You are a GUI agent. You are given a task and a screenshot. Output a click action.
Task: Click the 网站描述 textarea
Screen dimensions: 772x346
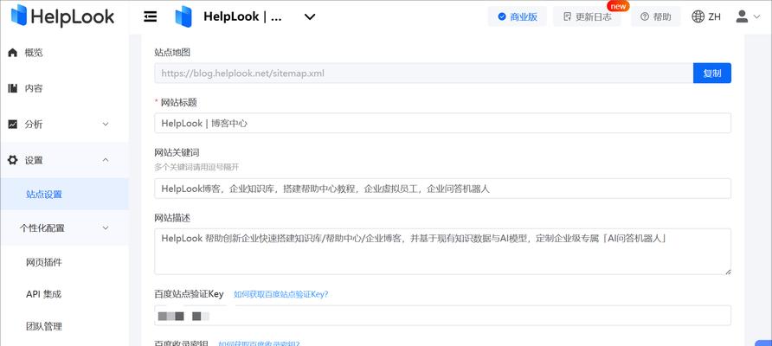click(x=442, y=252)
